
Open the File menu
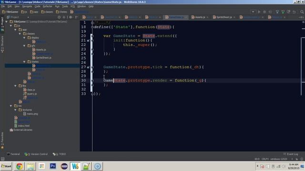[x=3, y=6]
